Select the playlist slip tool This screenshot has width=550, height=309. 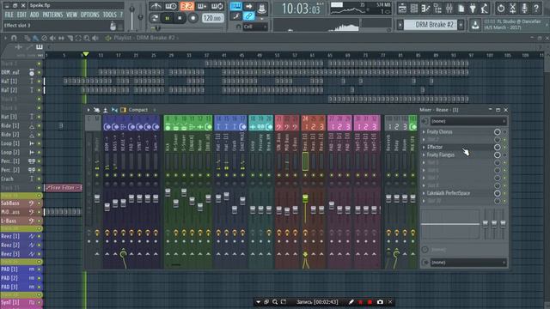[61, 38]
